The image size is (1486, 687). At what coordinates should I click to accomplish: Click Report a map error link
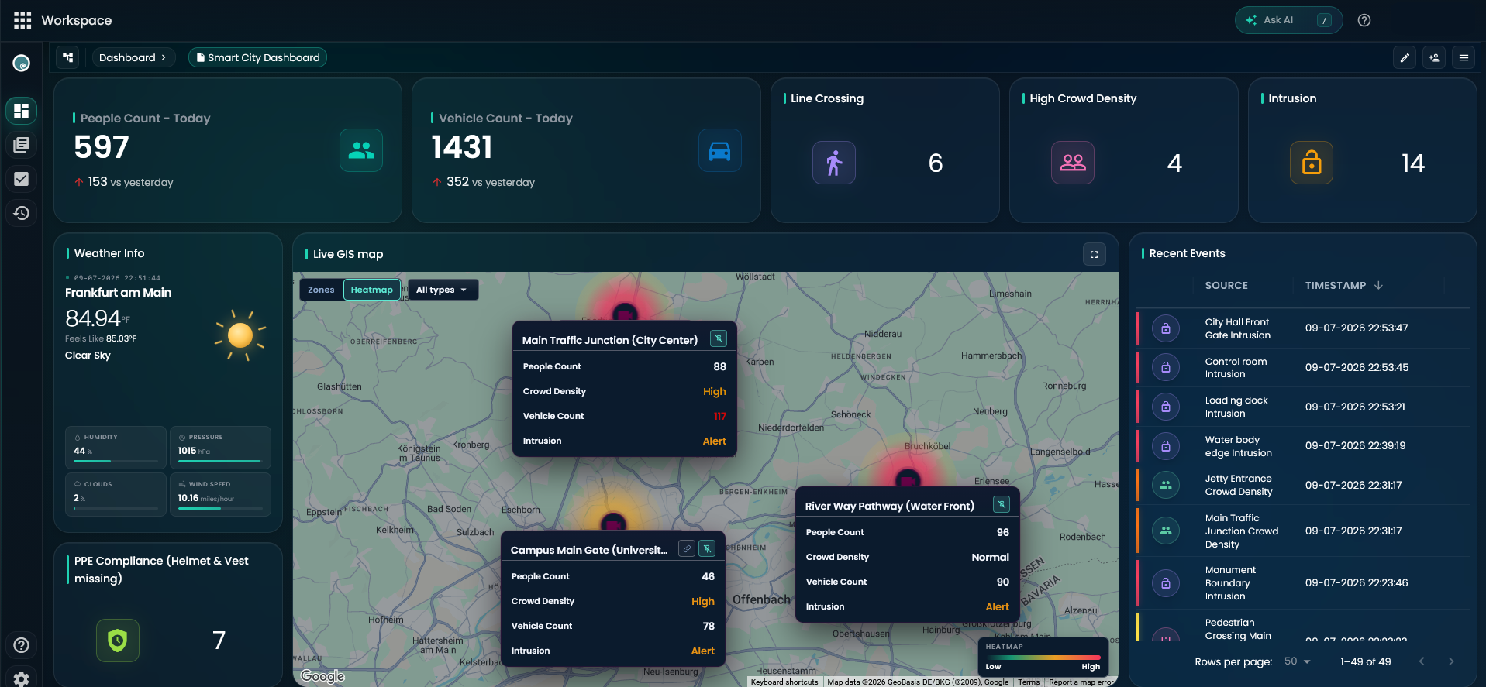pyautogui.click(x=1081, y=682)
